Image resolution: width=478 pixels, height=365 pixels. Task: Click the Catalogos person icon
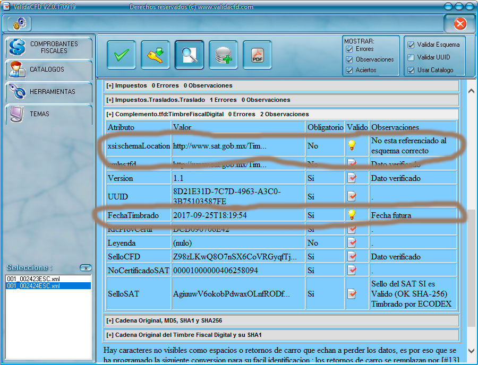tap(17, 69)
